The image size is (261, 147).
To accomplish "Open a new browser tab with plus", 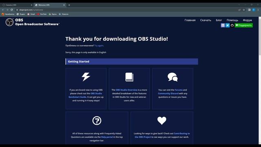I will (69, 5).
